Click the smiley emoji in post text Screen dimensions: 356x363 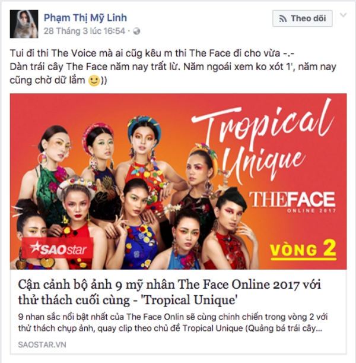pyautogui.click(x=94, y=81)
